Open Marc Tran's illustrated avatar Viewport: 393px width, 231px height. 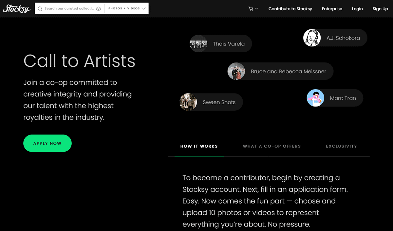tap(315, 98)
